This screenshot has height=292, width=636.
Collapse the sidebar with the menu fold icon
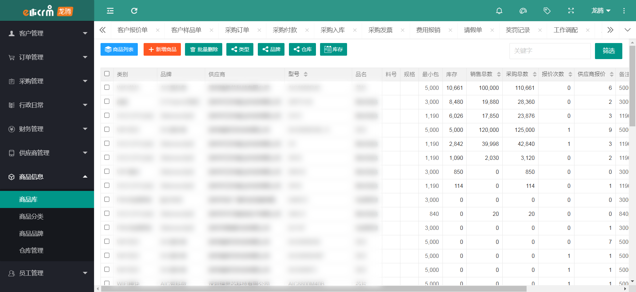[x=110, y=11]
